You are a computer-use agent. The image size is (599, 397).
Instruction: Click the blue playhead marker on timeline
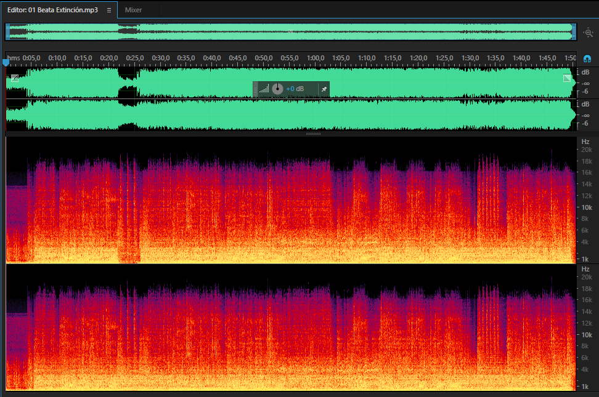(6, 62)
